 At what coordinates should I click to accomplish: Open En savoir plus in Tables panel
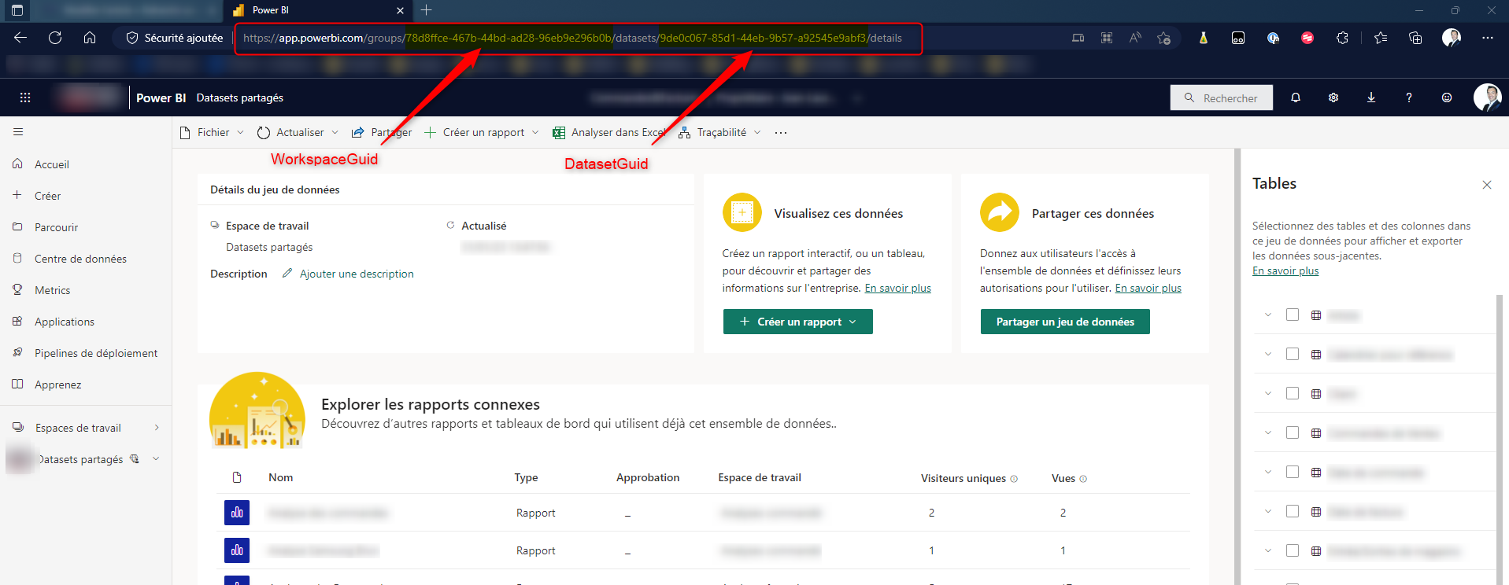pos(1285,271)
